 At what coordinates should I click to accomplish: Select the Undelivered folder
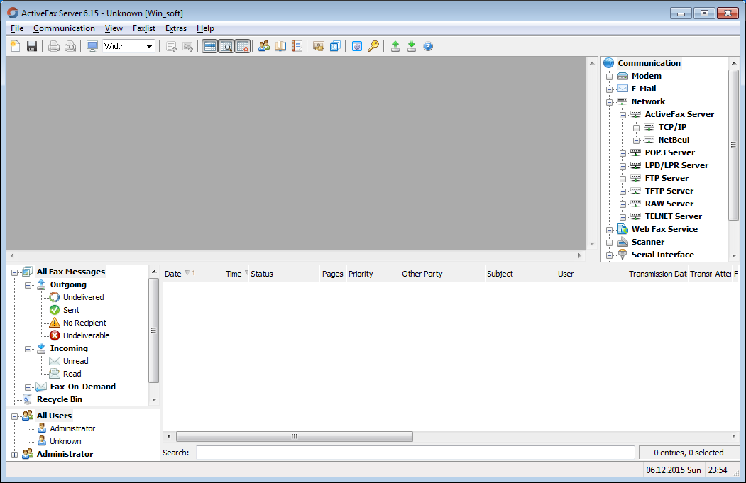[x=83, y=297]
